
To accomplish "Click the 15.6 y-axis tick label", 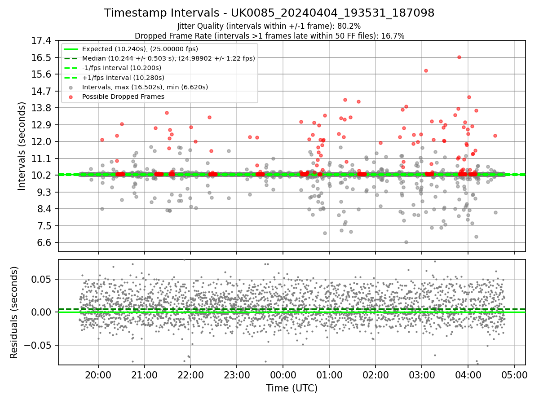I will [x=42, y=75].
